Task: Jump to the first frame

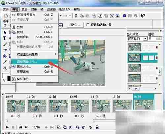Action: pyautogui.click(x=20, y=127)
